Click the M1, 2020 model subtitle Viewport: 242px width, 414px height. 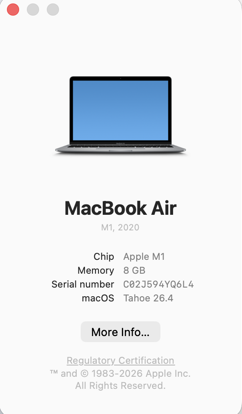click(120, 227)
